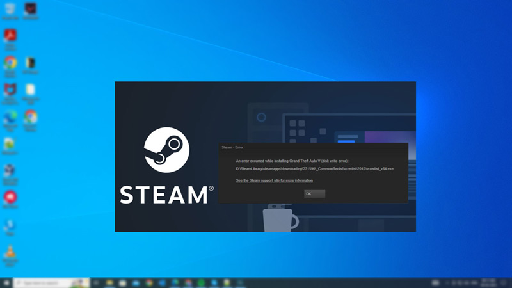Image resolution: width=512 pixels, height=288 pixels.
Task: Open the Steam support site link
Action: (275, 180)
